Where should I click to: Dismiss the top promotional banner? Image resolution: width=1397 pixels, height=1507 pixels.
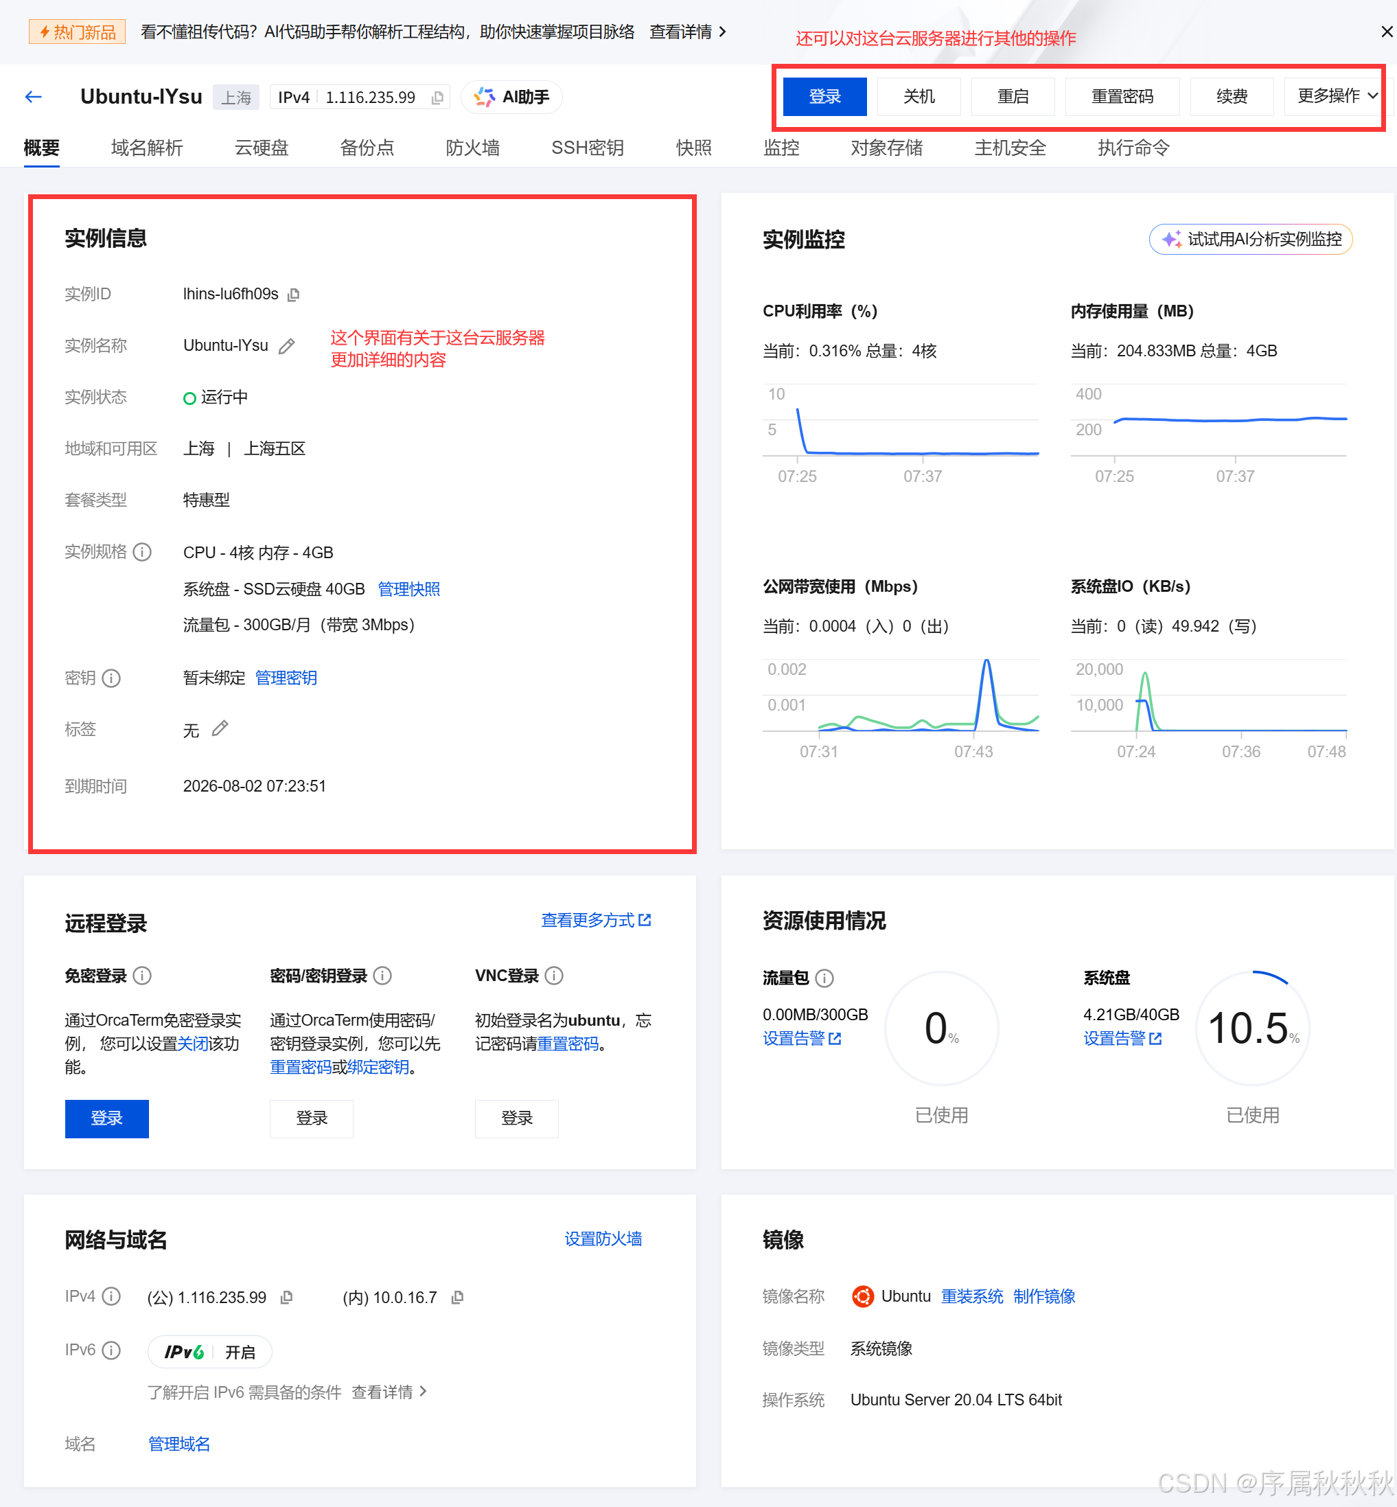pyautogui.click(x=1387, y=32)
